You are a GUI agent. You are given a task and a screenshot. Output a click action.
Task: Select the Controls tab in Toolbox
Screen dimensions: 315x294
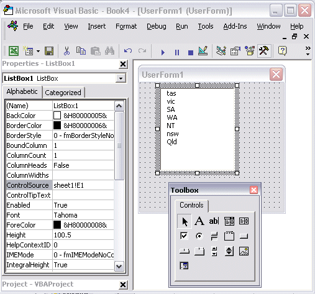(x=191, y=205)
